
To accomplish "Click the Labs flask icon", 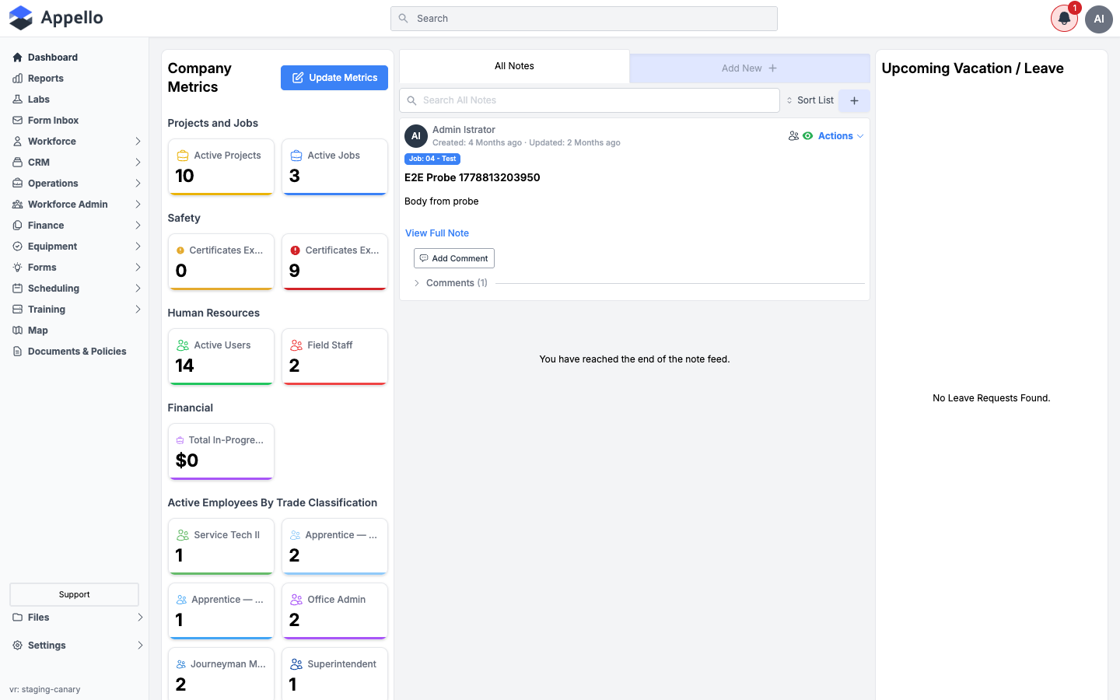I will 17,100.
